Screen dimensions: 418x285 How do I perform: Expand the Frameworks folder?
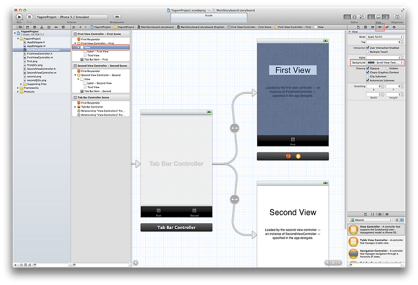pos(18,88)
